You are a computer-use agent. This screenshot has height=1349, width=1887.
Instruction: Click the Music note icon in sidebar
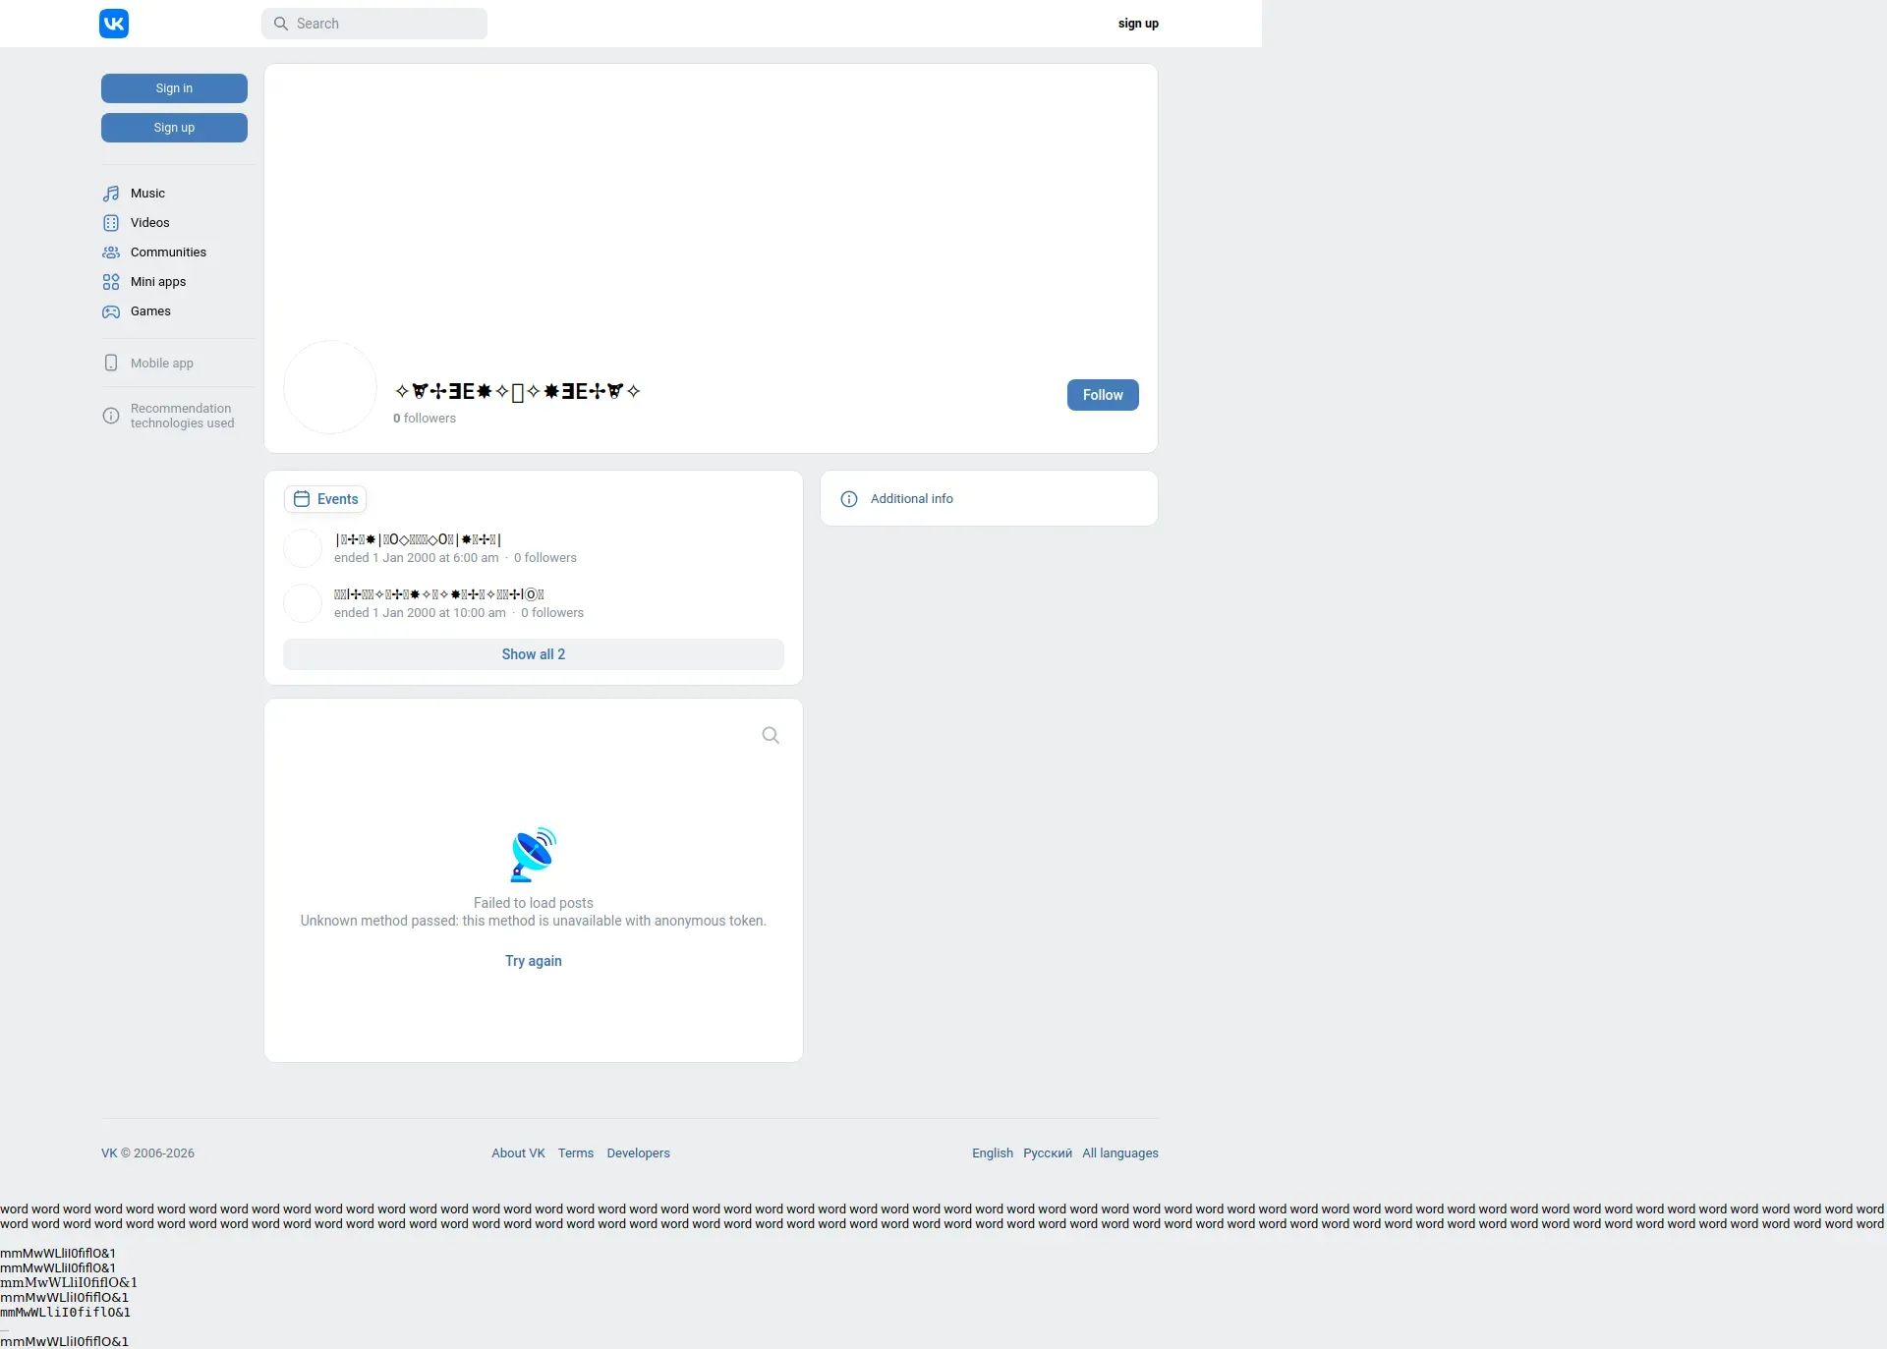pos(111,194)
